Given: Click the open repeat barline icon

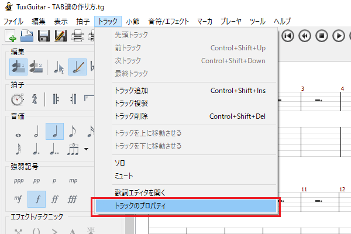Looking at the screenshot, I should coord(56,99).
